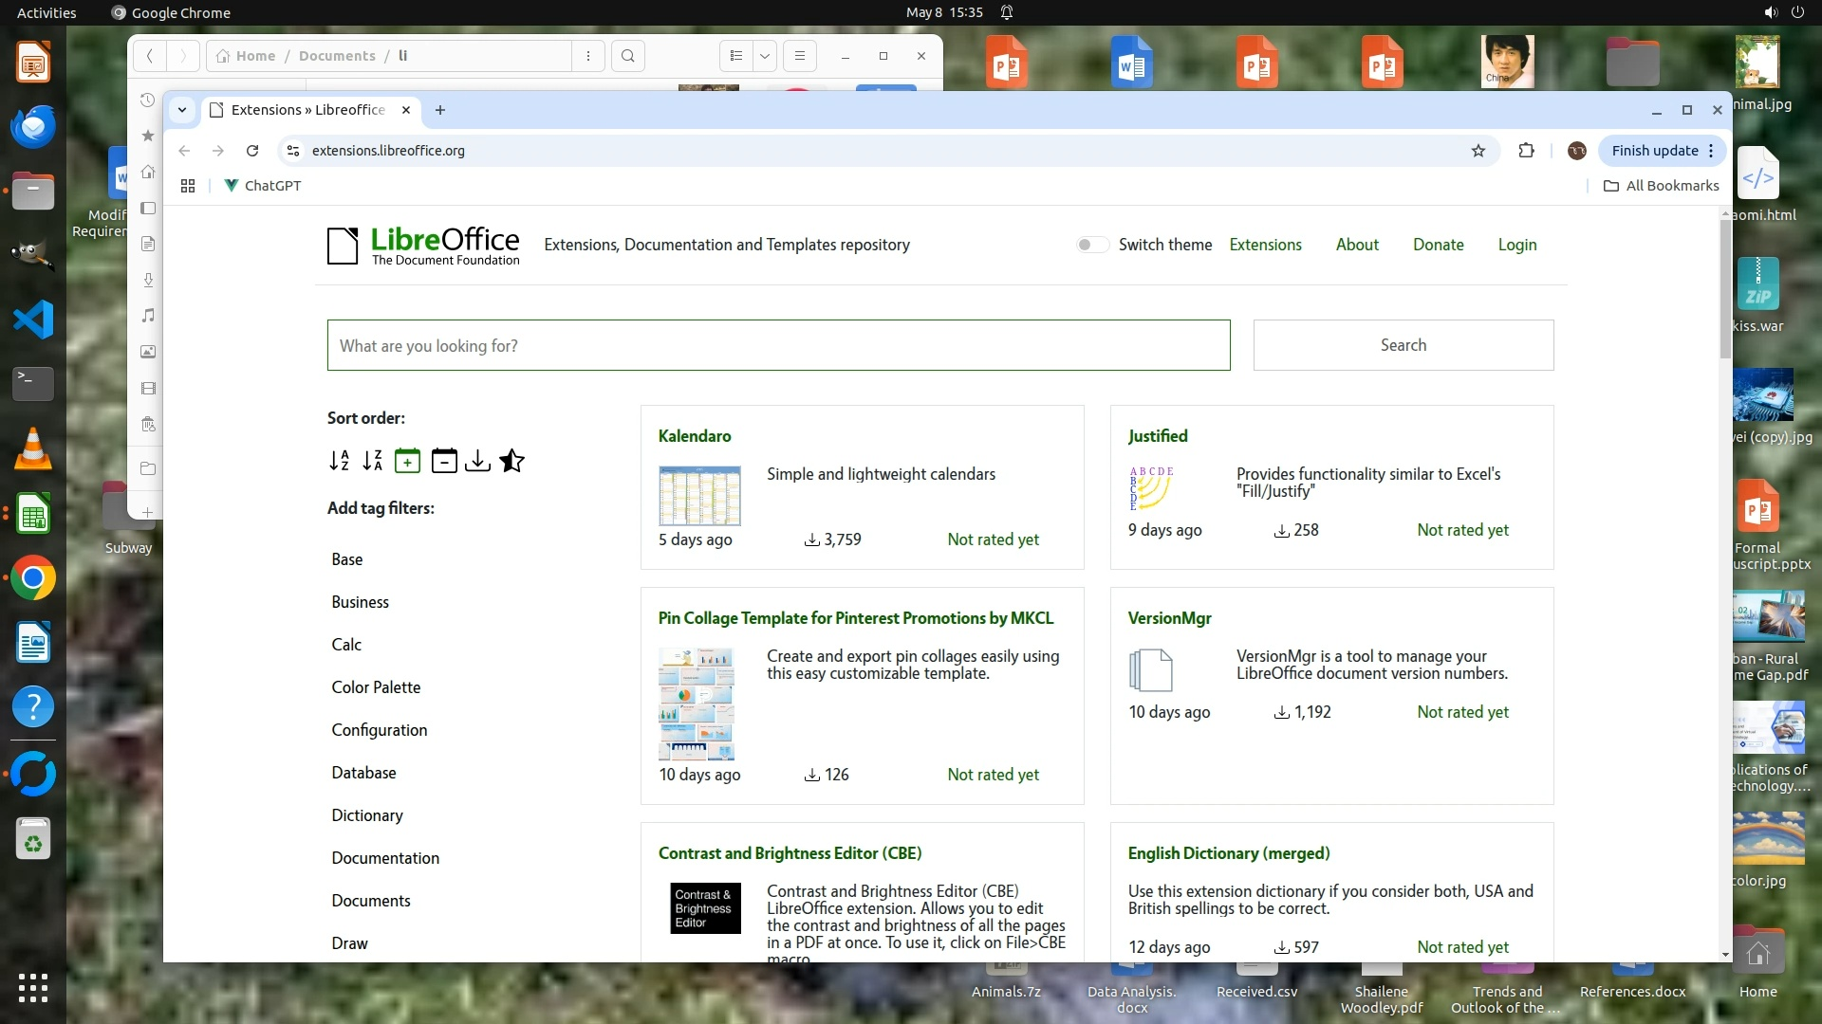Reload the extensions.libreoffice.org page
Viewport: 1822px width, 1024px height.
tap(252, 151)
